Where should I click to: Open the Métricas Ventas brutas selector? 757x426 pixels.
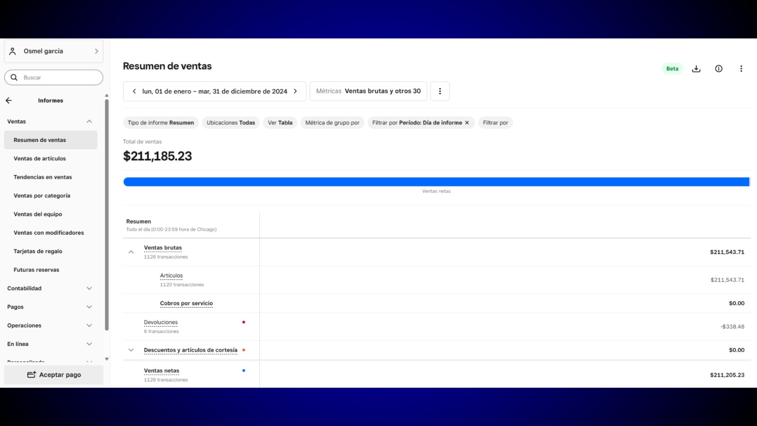369,91
